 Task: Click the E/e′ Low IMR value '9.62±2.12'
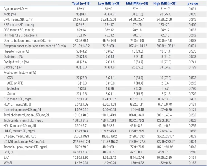pos(109,158)
